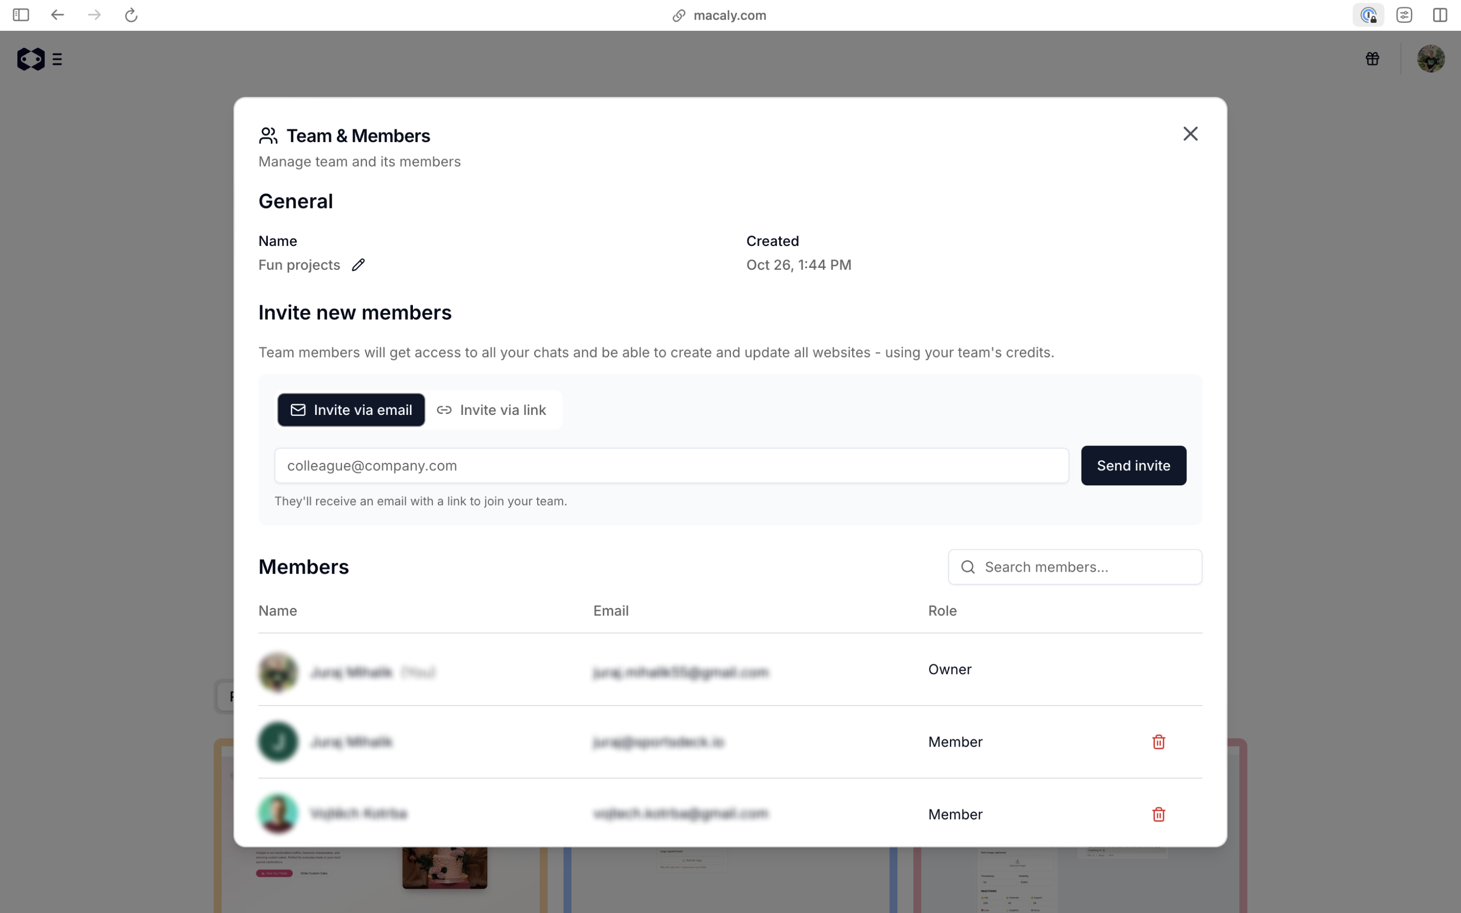Viewport: 1461px width, 913px height.
Task: Click the gift rewards icon
Action: pos(1372,58)
